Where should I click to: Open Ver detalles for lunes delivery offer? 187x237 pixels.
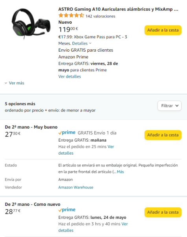[93, 227]
